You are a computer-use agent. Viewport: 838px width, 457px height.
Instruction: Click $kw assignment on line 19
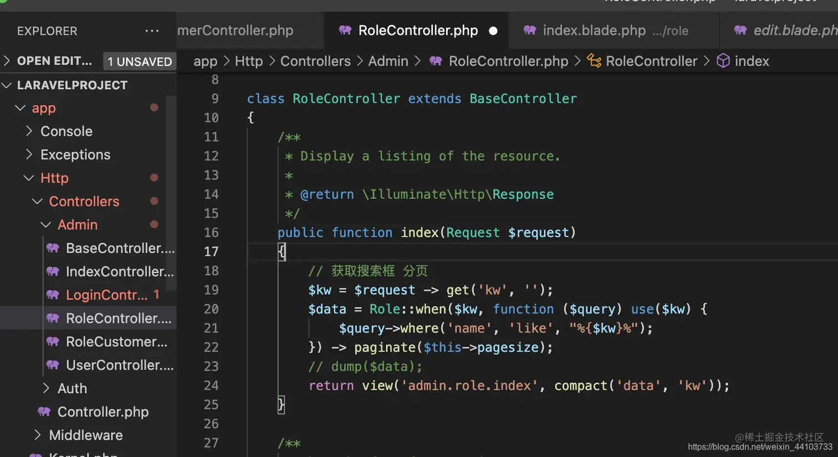tap(431, 290)
